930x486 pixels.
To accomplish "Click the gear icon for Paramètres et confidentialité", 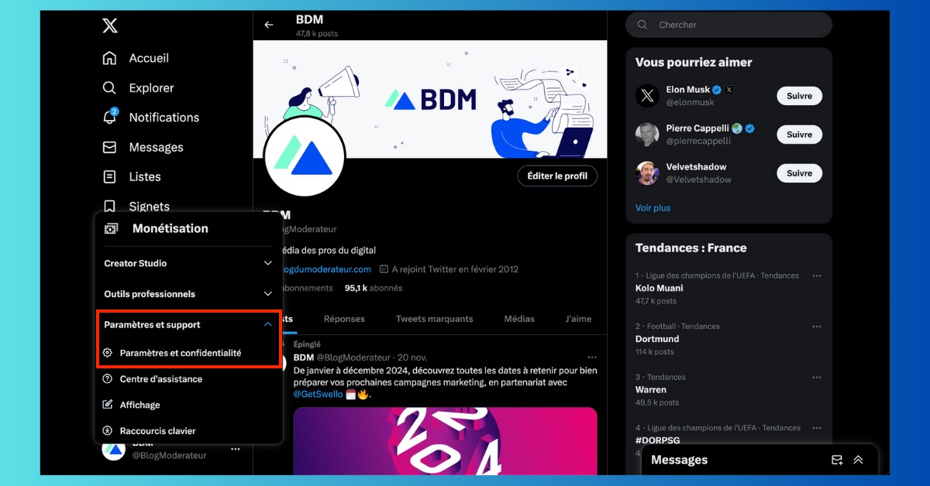I will coord(108,353).
